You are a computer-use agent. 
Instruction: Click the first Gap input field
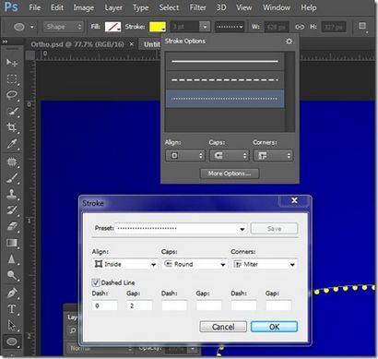coord(139,305)
